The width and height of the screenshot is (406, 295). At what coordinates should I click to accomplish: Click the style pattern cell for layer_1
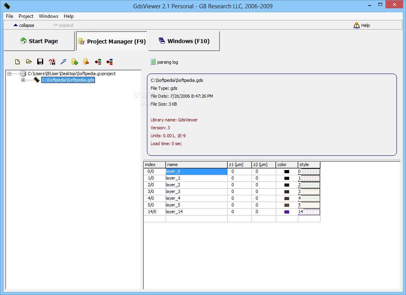(x=309, y=178)
